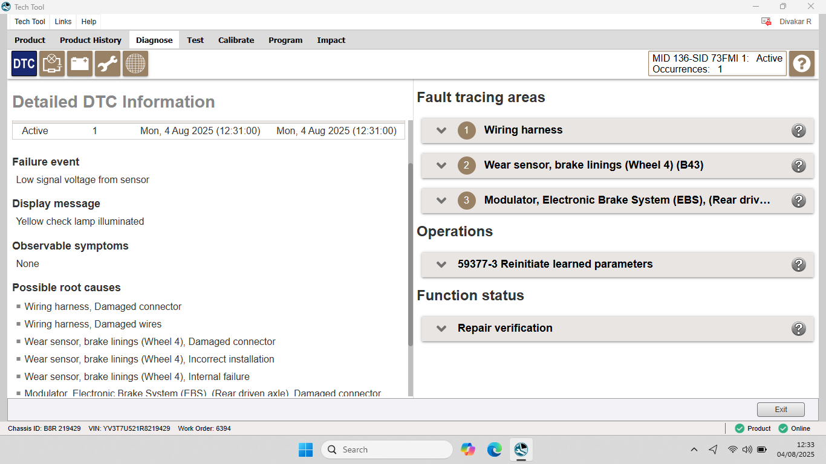The height and width of the screenshot is (464, 826).
Task: Click the Exit button
Action: 781,410
